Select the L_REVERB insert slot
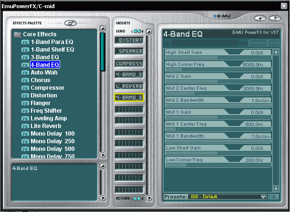Screen dimensions: 290x212 (x=129, y=86)
